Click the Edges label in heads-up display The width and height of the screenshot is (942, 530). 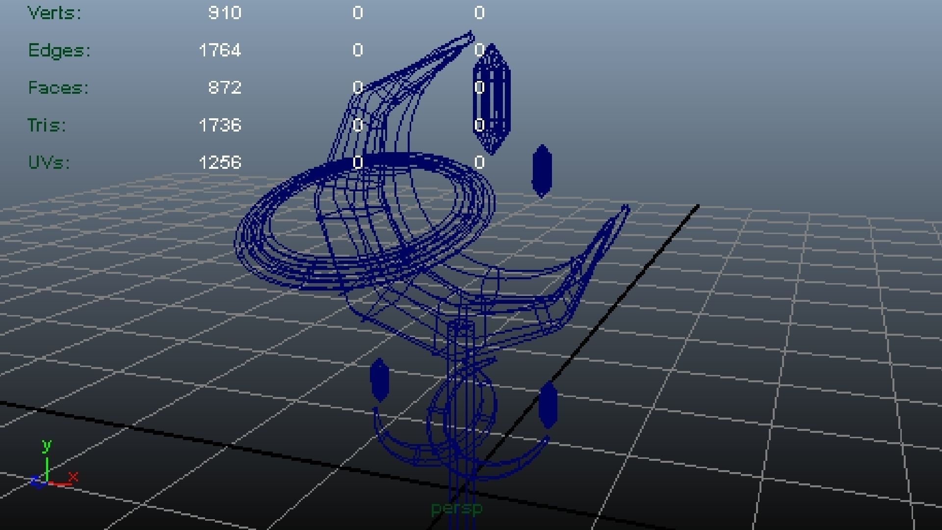59,51
